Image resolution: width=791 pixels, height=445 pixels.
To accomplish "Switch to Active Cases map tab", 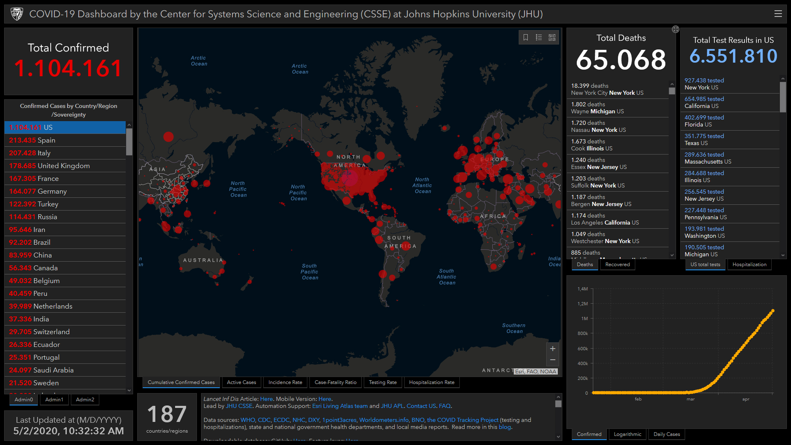I will (241, 382).
